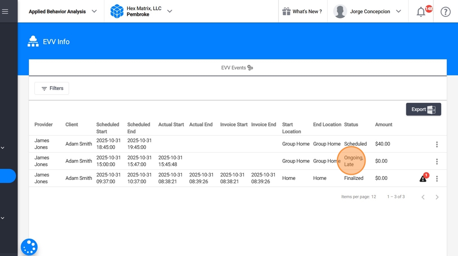The height and width of the screenshot is (256, 458).
Task: Click the Hex Matrix cube logo
Action: point(117,11)
